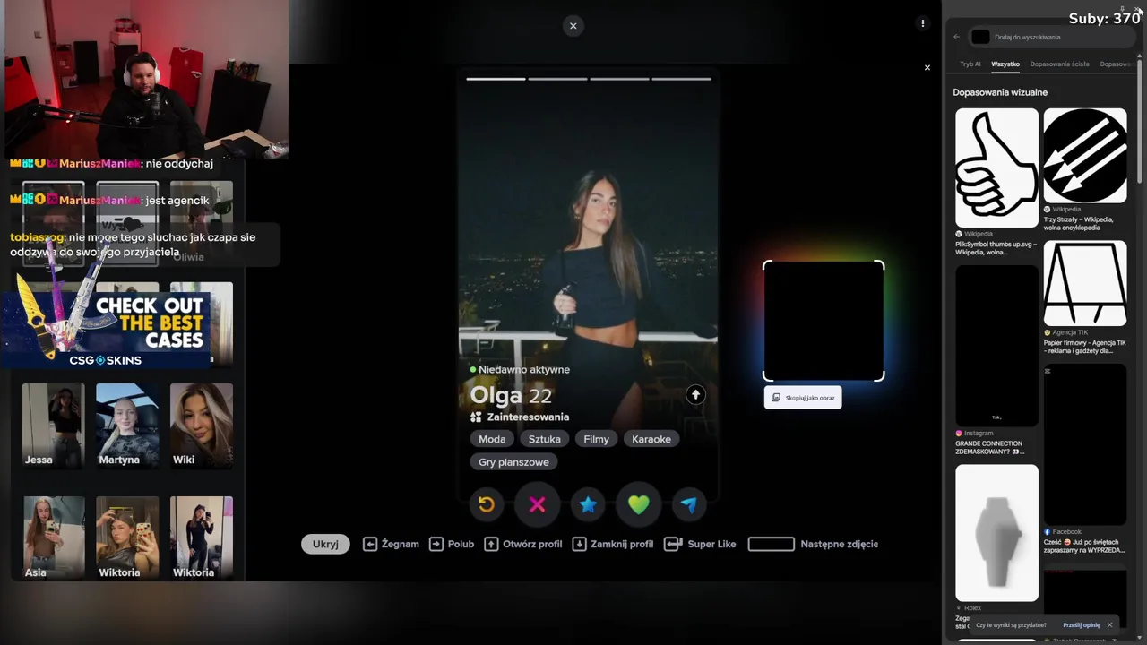Click the selected image crop region in Lens

[824, 321]
